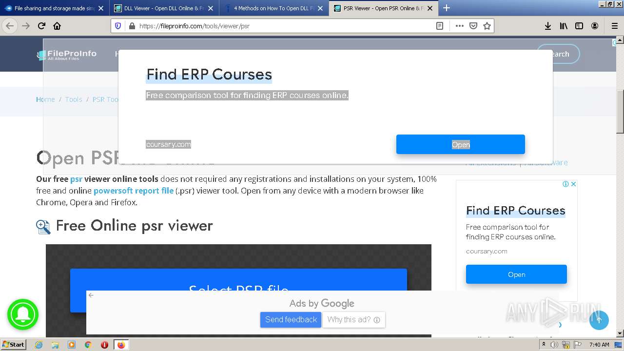
Task: Open the Firefox hamburger menu
Action: pyautogui.click(x=614, y=26)
